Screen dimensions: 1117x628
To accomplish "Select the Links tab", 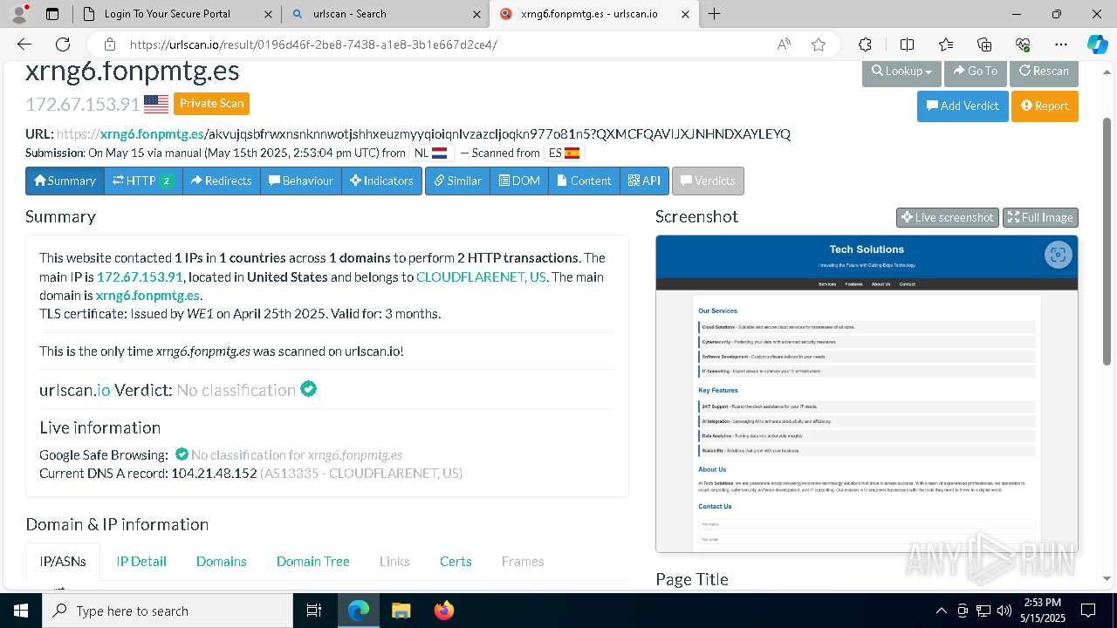I will point(394,562).
